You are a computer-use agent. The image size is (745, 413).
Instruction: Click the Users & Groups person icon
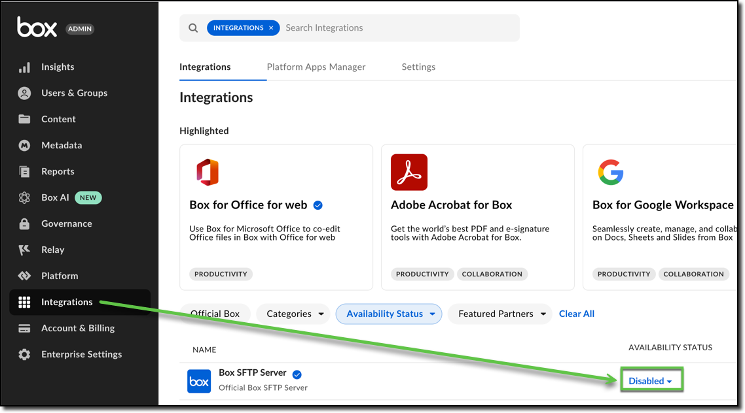pos(24,93)
